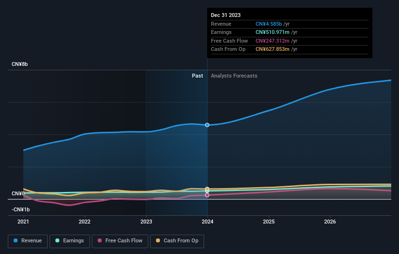Click the orange Cash From Op data point
Image resolution: width=399 pixels, height=254 pixels.
coord(207,189)
